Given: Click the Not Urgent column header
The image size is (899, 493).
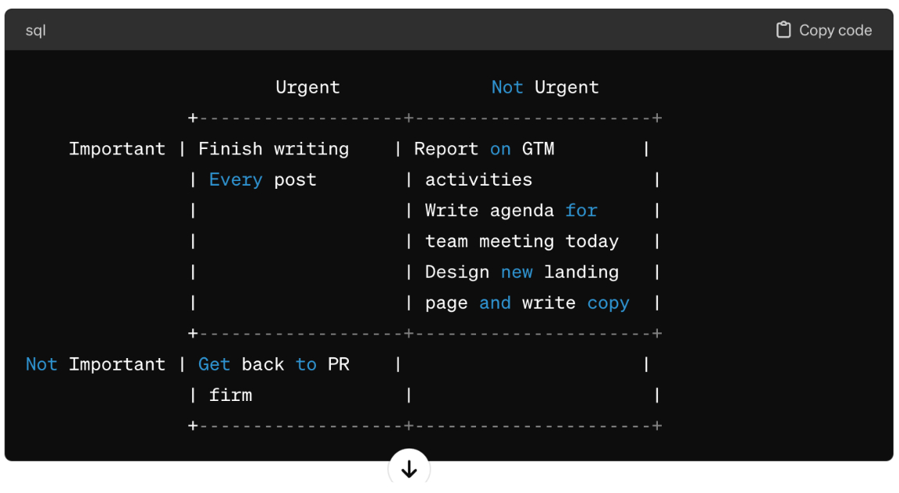Looking at the screenshot, I should [x=545, y=87].
